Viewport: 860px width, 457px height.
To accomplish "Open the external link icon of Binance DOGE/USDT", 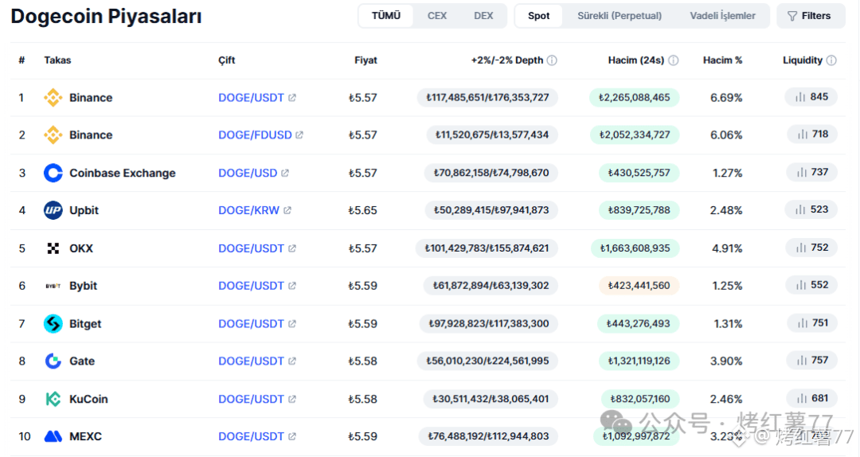I will (292, 98).
